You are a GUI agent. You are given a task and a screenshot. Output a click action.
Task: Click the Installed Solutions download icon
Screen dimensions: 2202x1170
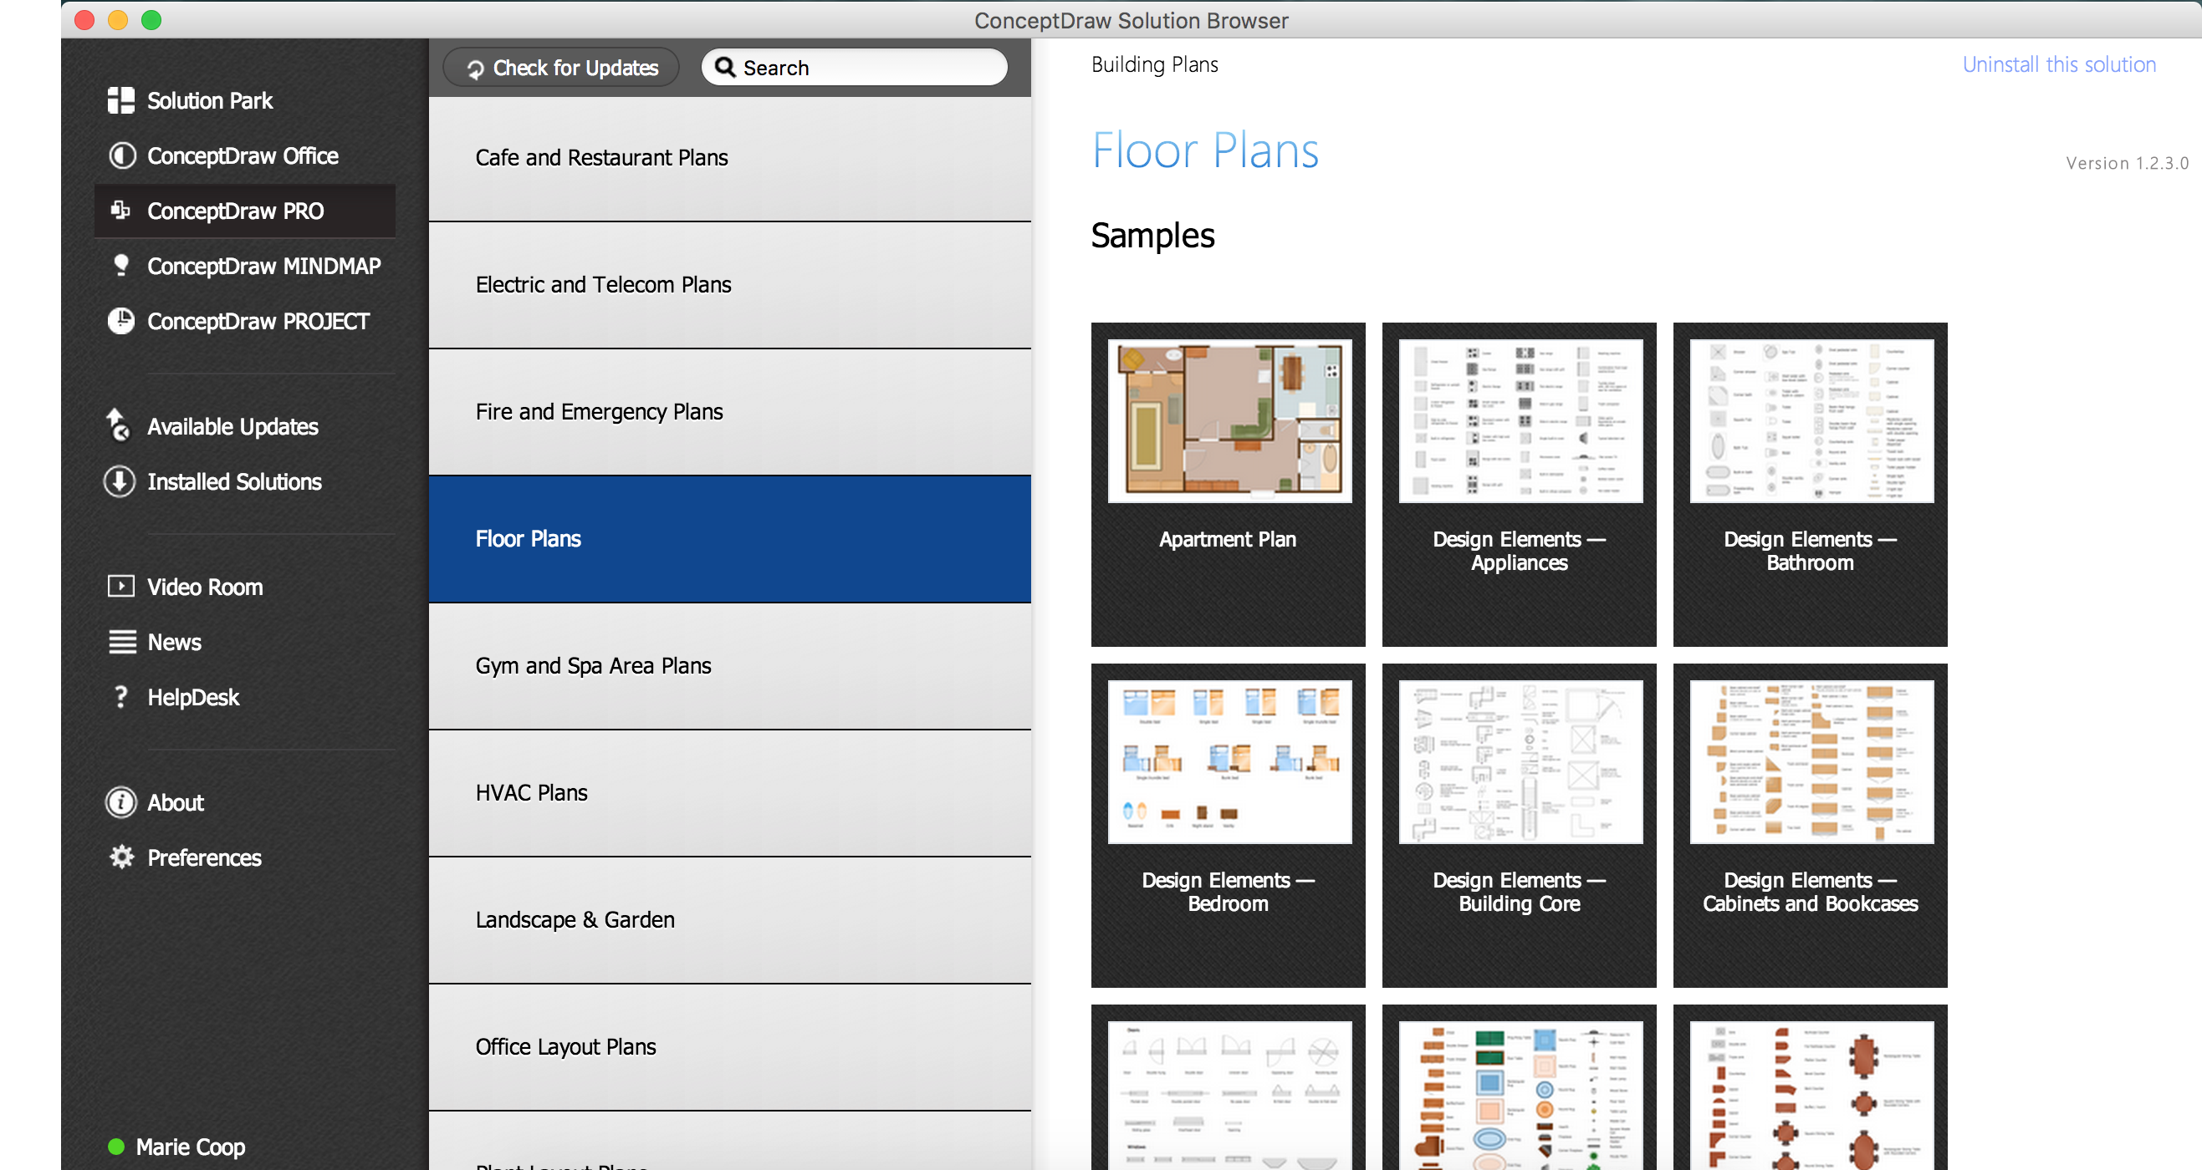click(x=120, y=481)
